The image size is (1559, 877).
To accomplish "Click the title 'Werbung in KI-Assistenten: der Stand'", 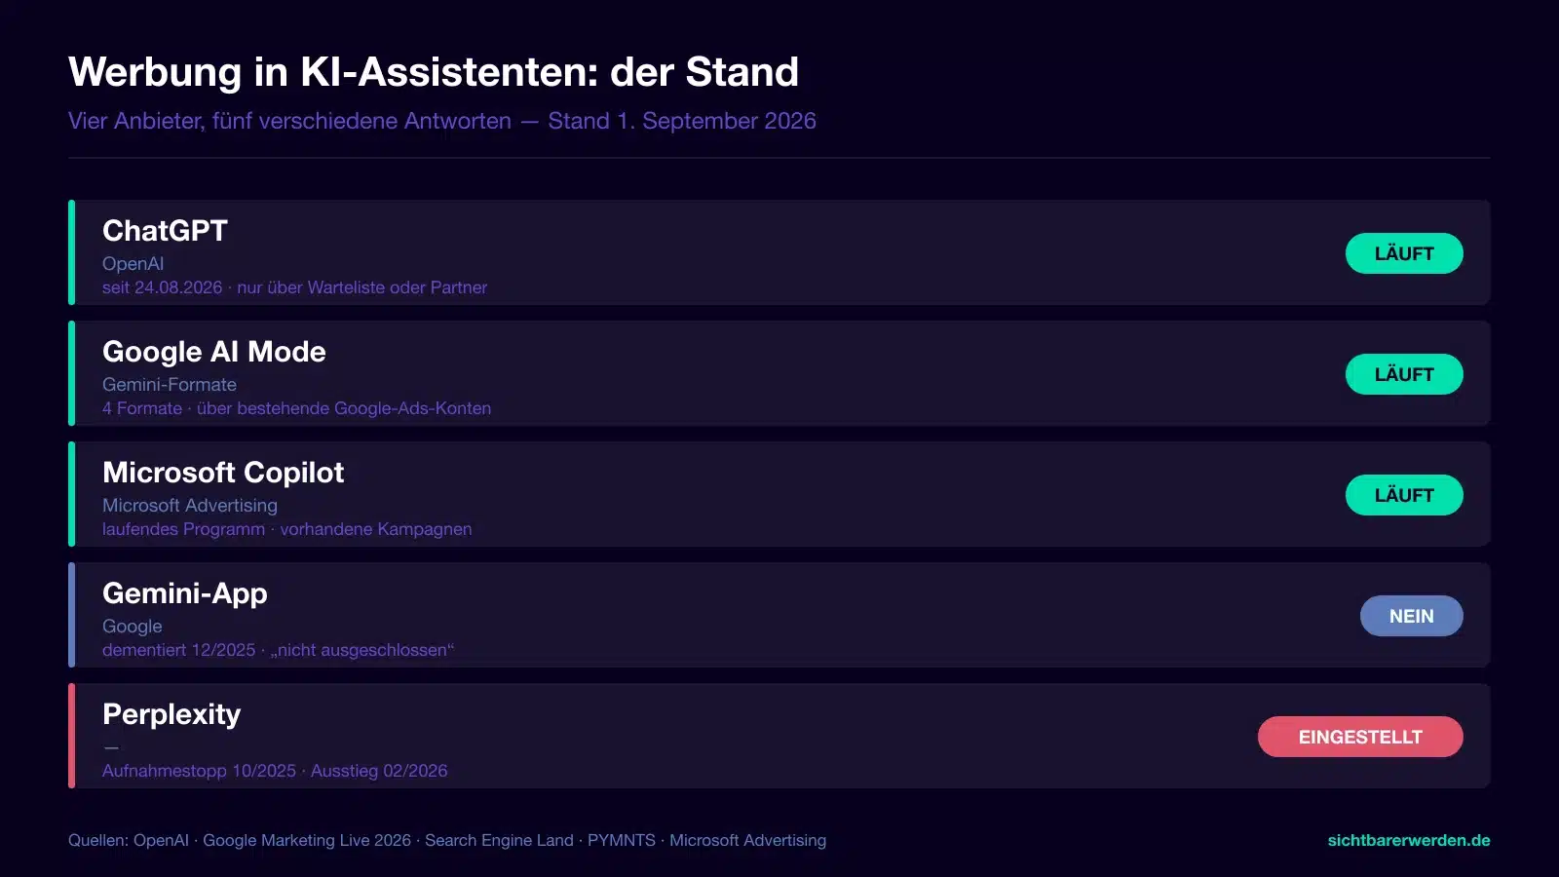I will click(x=434, y=72).
